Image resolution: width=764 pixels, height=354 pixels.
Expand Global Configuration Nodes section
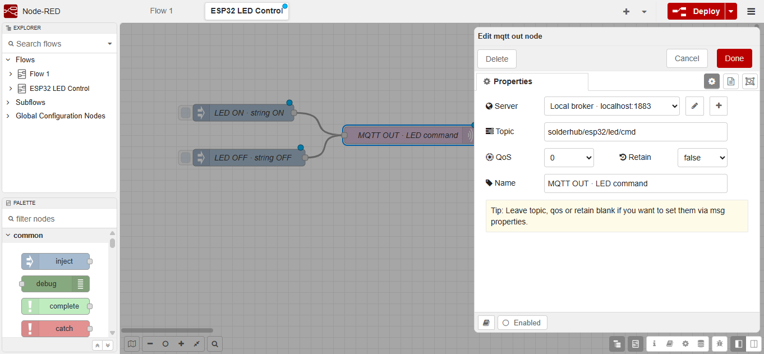click(x=8, y=116)
